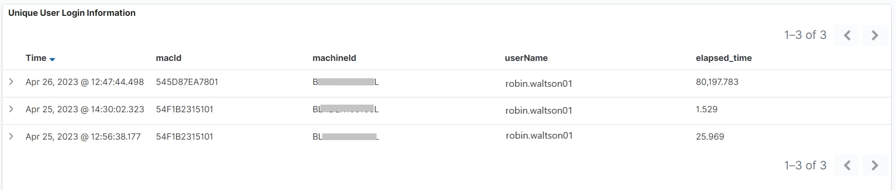Viewport: 896px width, 190px height.
Task: Click robin.waltson01 in the last row
Action: tap(539, 136)
